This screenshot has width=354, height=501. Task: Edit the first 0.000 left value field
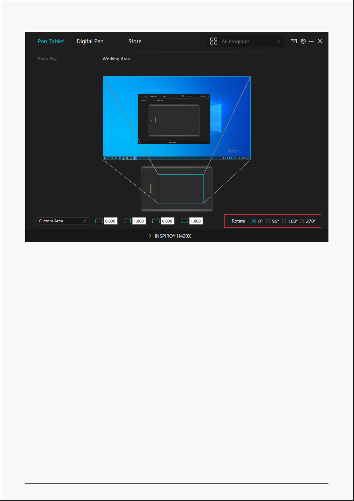pos(110,221)
